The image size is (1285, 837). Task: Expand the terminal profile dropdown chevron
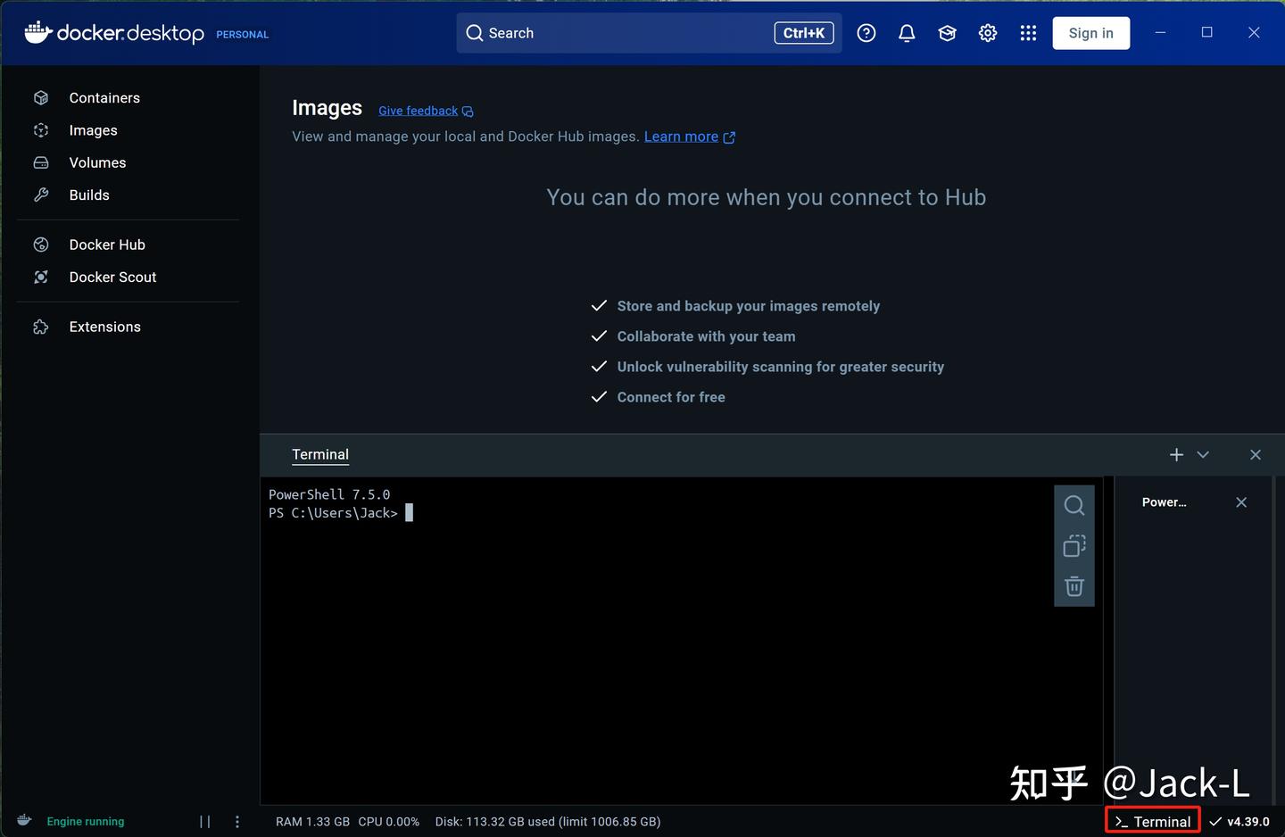(1203, 455)
